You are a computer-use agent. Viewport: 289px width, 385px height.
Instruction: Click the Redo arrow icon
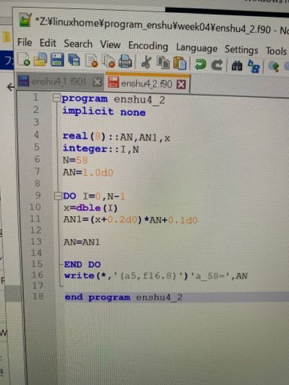click(x=217, y=65)
